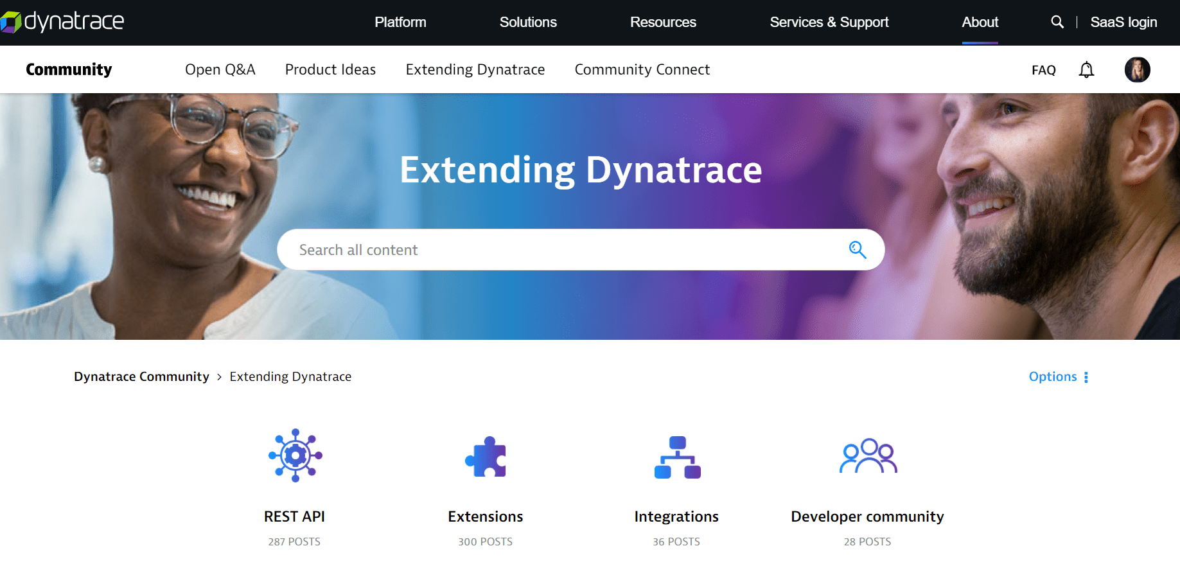Open the REST API board title
The width and height of the screenshot is (1180, 582).
coord(294,516)
